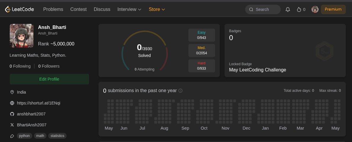Open the Interview dropdown menu

click(129, 9)
